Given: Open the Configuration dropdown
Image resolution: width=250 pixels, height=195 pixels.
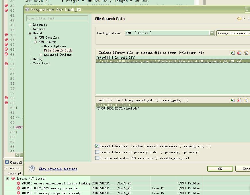Looking at the screenshot, I should click(212, 33).
